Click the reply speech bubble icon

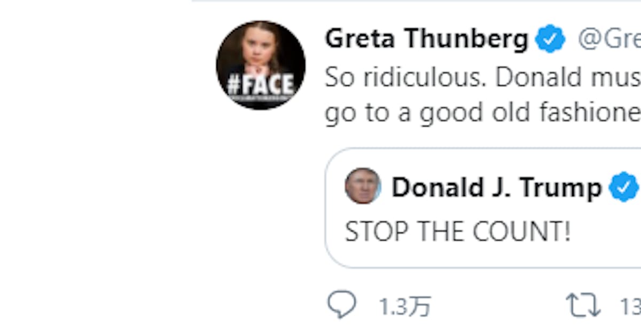341,305
